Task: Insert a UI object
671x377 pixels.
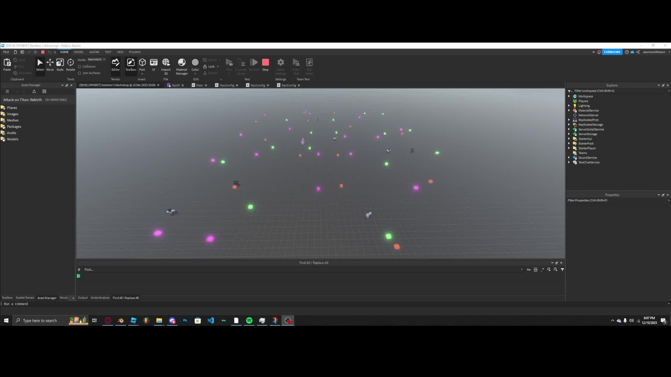Action: [153, 65]
